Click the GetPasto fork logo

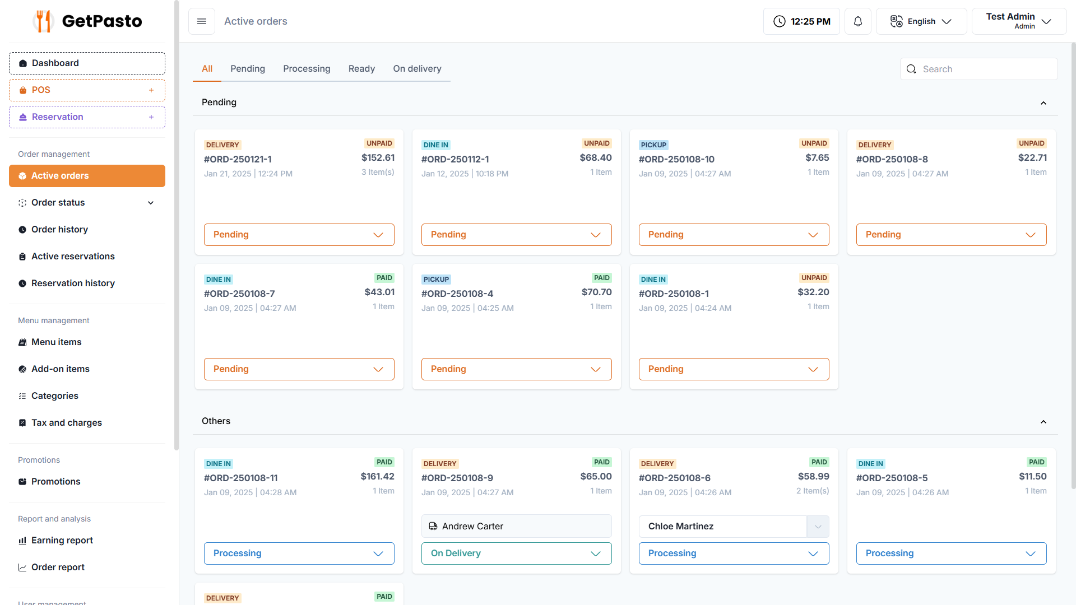[x=43, y=21]
